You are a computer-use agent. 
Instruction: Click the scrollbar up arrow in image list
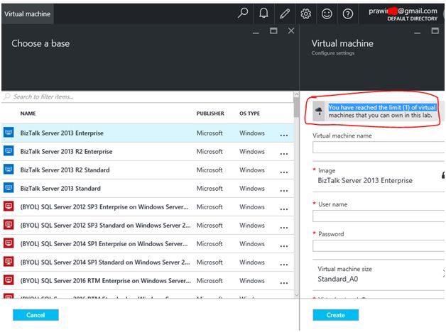click(296, 94)
